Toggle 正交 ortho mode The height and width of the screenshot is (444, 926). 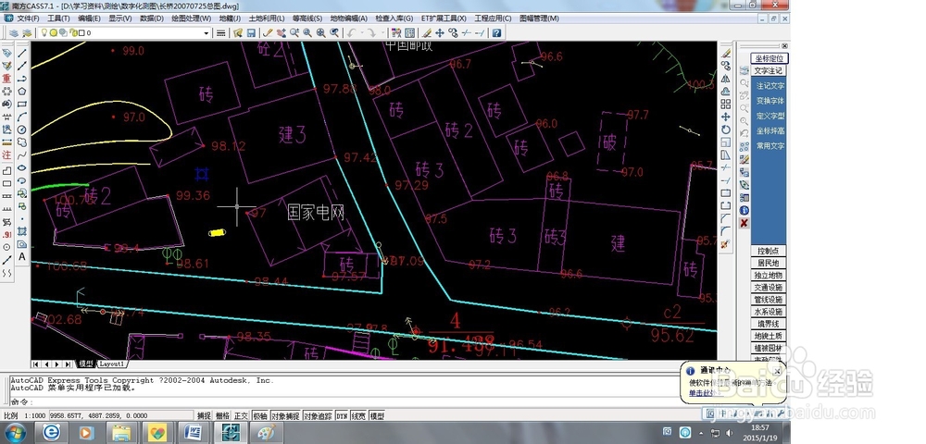pyautogui.click(x=241, y=415)
